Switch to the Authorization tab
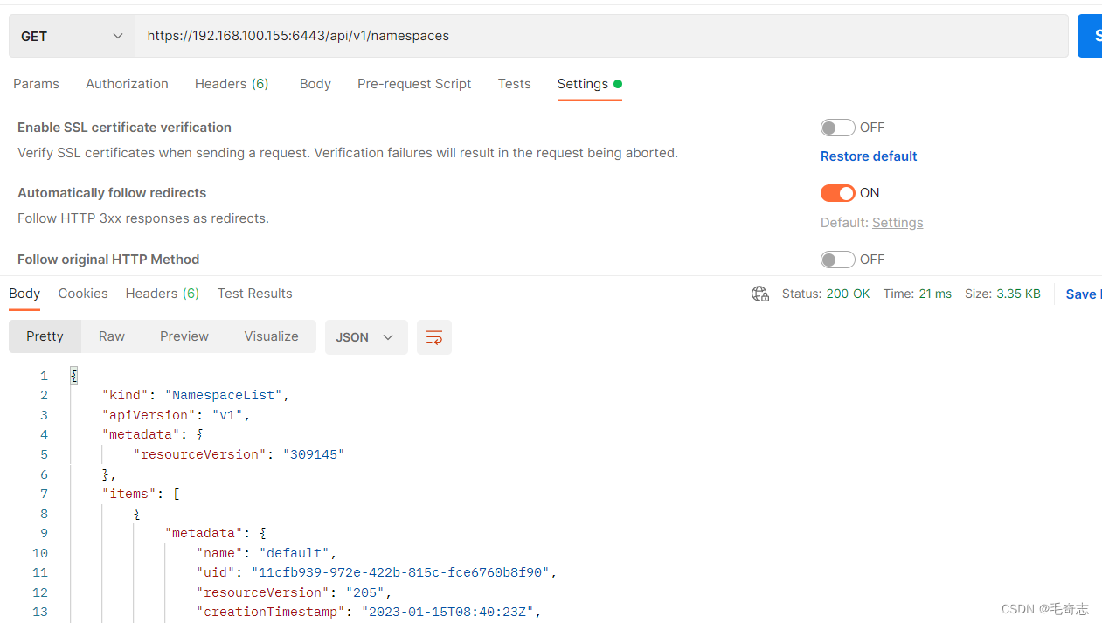This screenshot has height=623, width=1102. coord(127,84)
